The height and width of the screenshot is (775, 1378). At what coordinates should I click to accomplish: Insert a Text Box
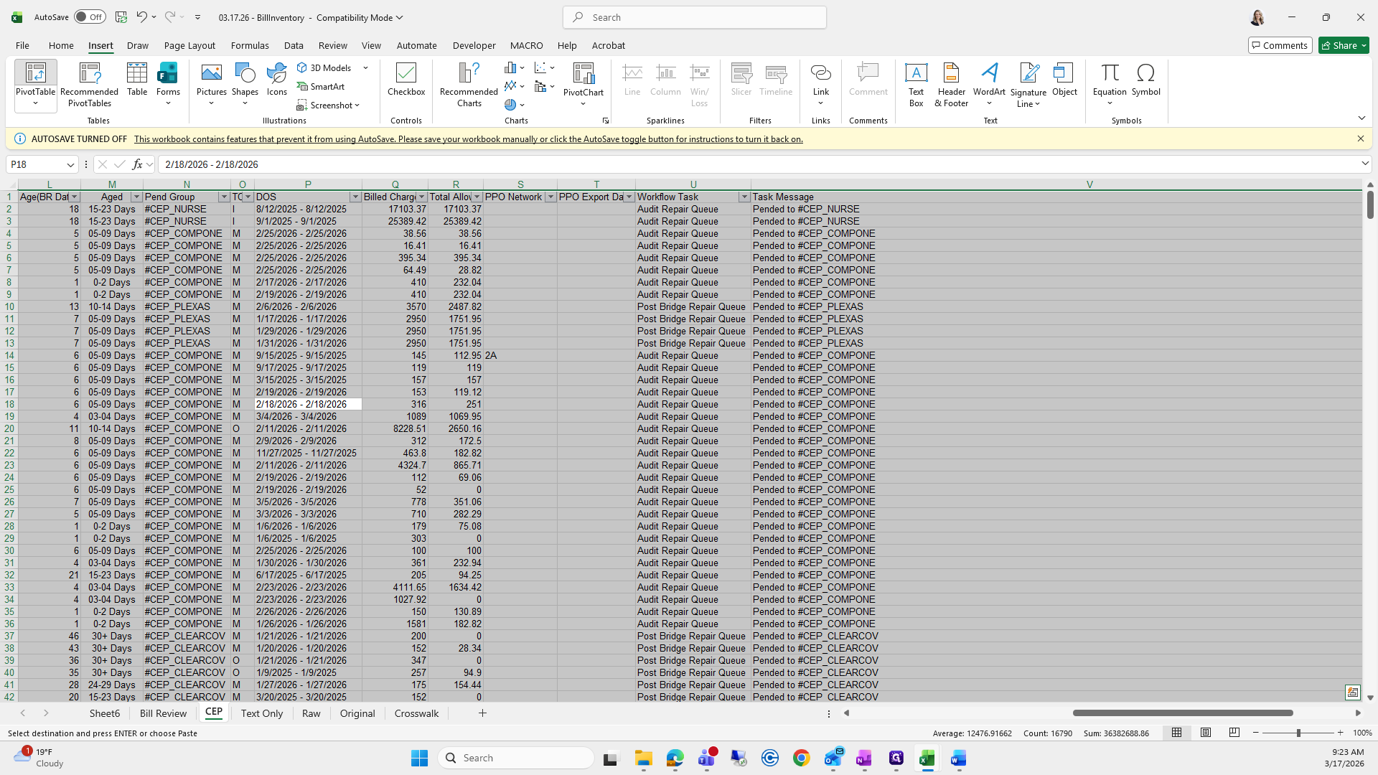[x=916, y=85]
